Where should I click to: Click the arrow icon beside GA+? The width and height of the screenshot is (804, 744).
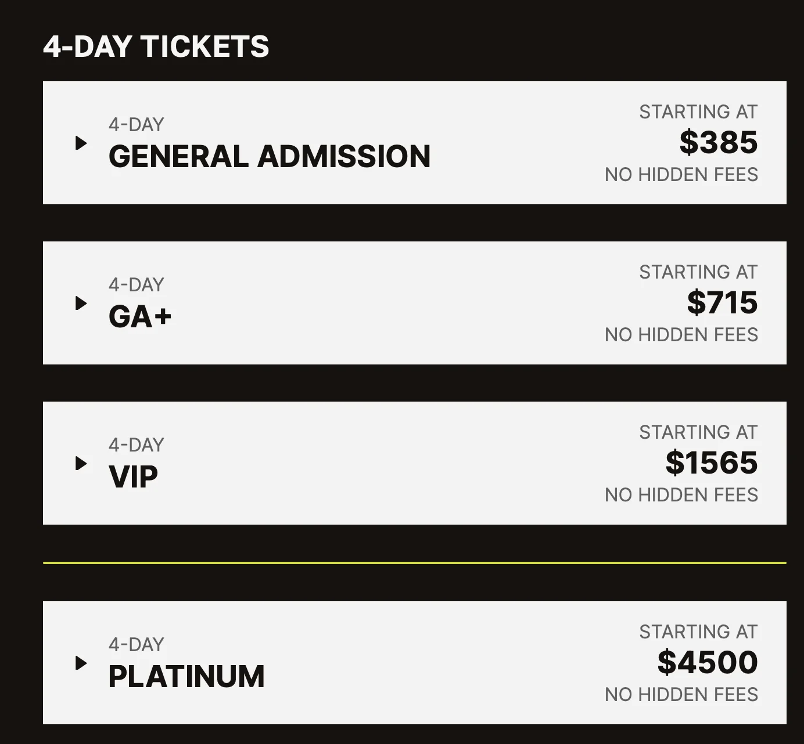pyautogui.click(x=81, y=302)
